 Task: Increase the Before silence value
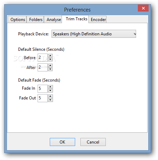pyautogui.click(x=50, y=56)
